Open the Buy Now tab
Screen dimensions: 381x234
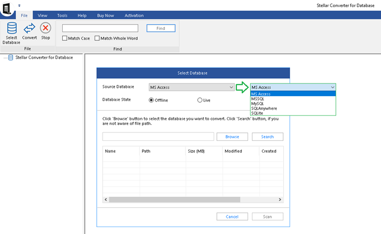[105, 15]
